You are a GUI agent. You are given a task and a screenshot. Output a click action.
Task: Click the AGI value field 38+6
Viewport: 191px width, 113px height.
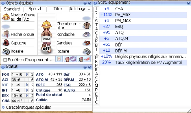point(18,80)
